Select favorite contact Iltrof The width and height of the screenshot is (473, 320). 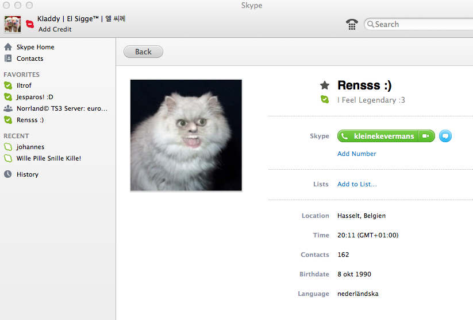tap(24, 85)
